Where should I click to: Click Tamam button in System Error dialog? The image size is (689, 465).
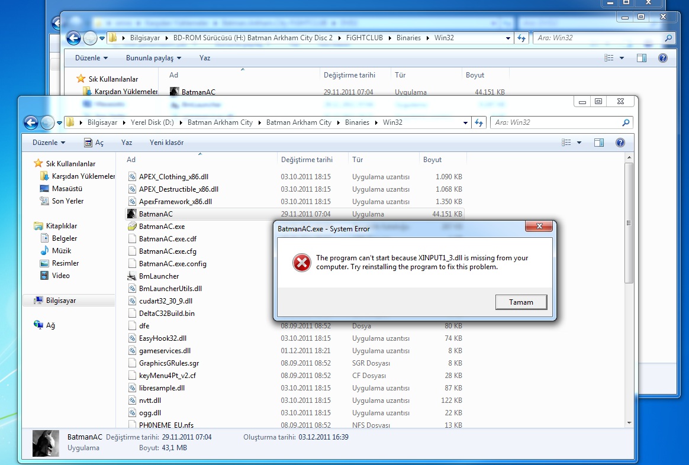[521, 302]
